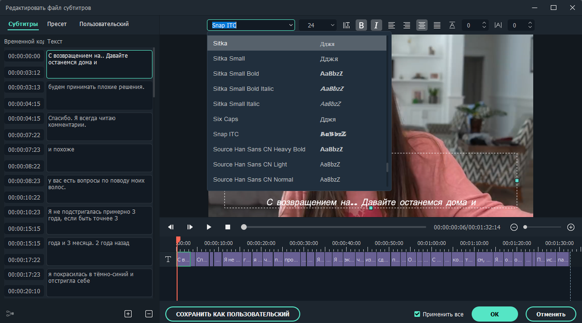Apply justified text alignment
The image size is (582, 323).
click(437, 25)
